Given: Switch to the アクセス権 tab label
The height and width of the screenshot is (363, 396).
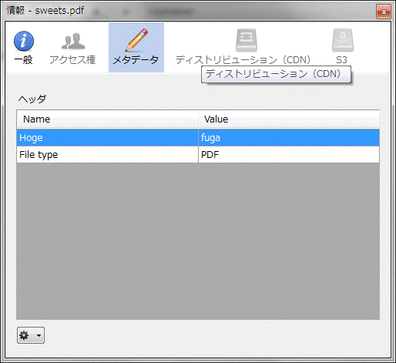Looking at the screenshot, I should click(x=72, y=60).
